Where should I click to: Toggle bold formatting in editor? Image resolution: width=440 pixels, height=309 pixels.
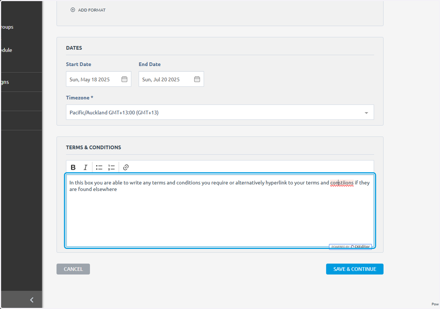[x=73, y=167]
